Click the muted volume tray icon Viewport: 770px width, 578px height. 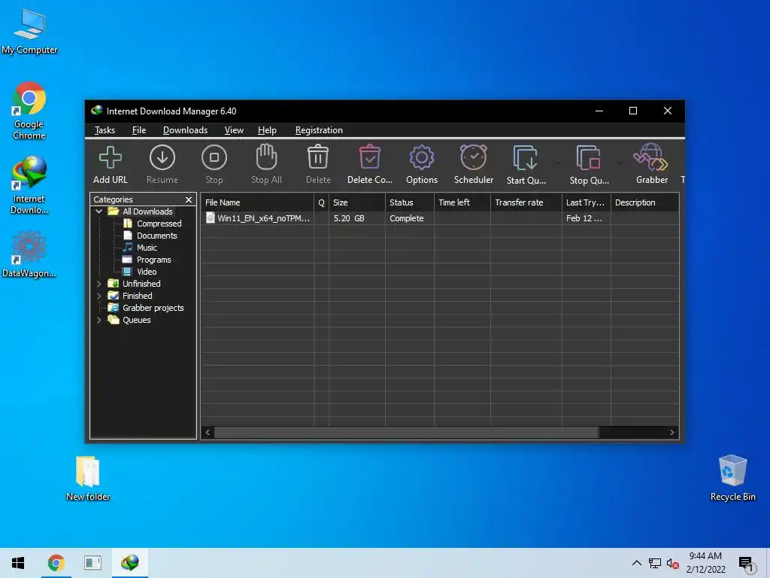pyautogui.click(x=671, y=563)
